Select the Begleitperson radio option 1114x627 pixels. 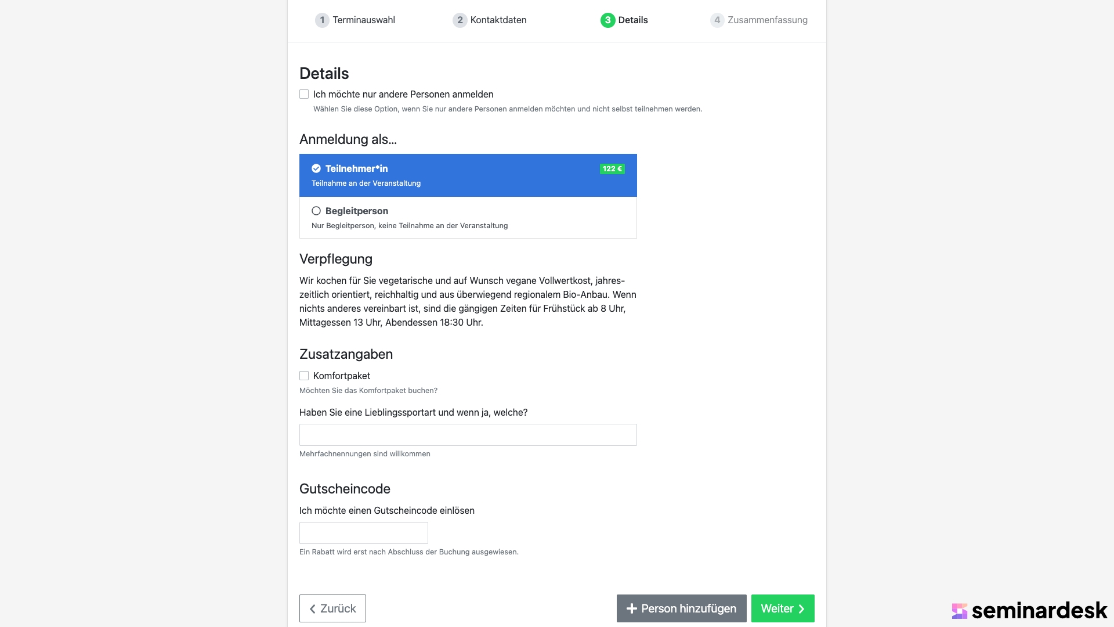coord(316,211)
